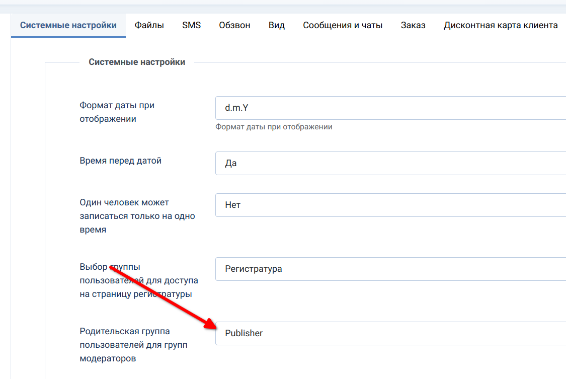Image resolution: width=566 pixels, height=379 pixels.
Task: Click the Время перед датой label
Action: tap(120, 161)
